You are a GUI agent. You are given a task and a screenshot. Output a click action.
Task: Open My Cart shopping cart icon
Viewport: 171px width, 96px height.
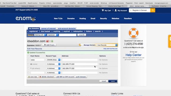click(x=103, y=10)
